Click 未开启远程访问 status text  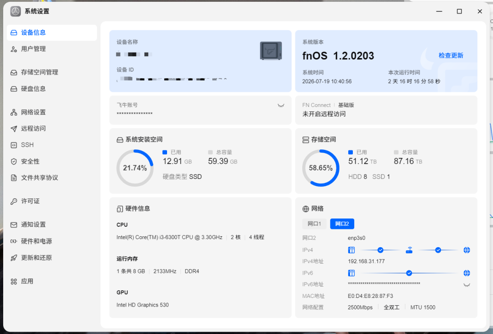point(324,114)
